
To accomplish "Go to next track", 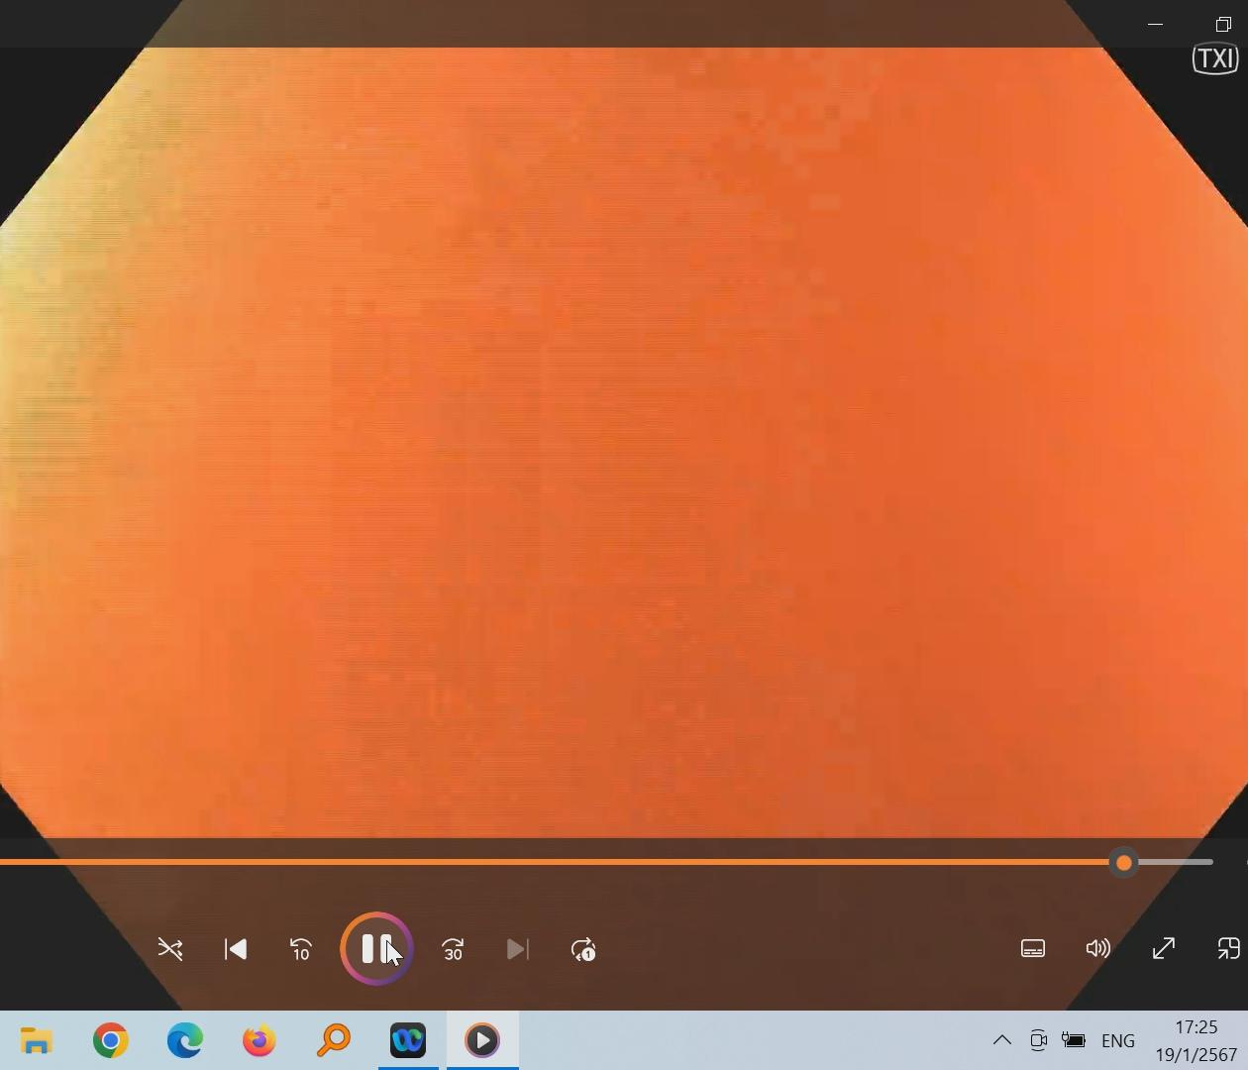I will [x=518, y=950].
